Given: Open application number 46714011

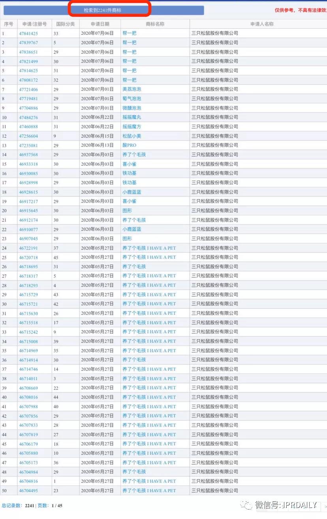Looking at the screenshot, I should (x=28, y=379).
